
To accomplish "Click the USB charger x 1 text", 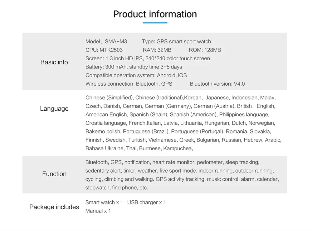I will [146, 202].
